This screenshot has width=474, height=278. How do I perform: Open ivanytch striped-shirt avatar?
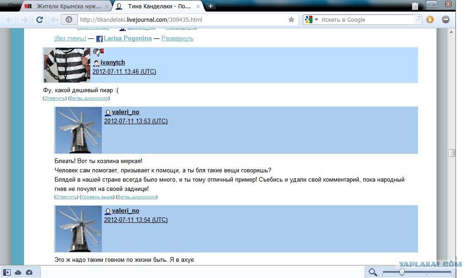[67, 65]
